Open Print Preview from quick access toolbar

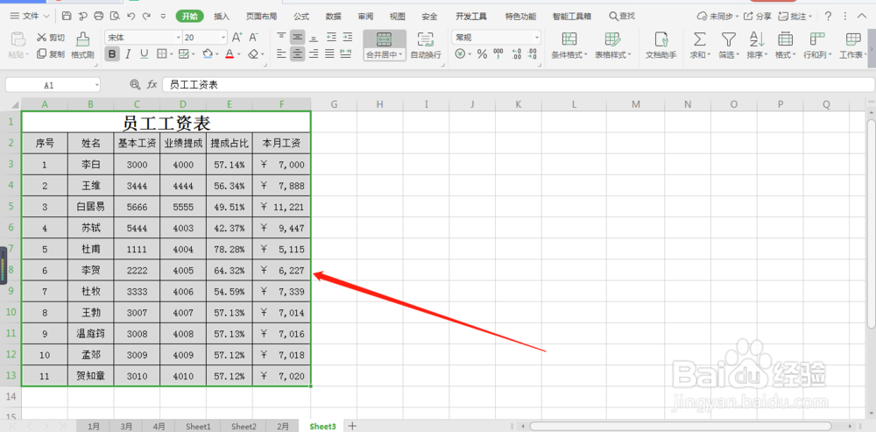tap(115, 16)
